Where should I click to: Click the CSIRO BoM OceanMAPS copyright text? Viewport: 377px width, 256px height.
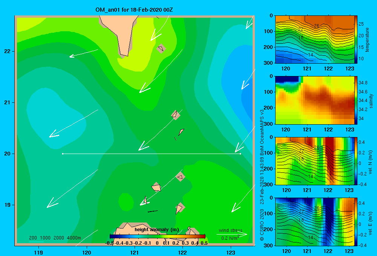[262, 175]
